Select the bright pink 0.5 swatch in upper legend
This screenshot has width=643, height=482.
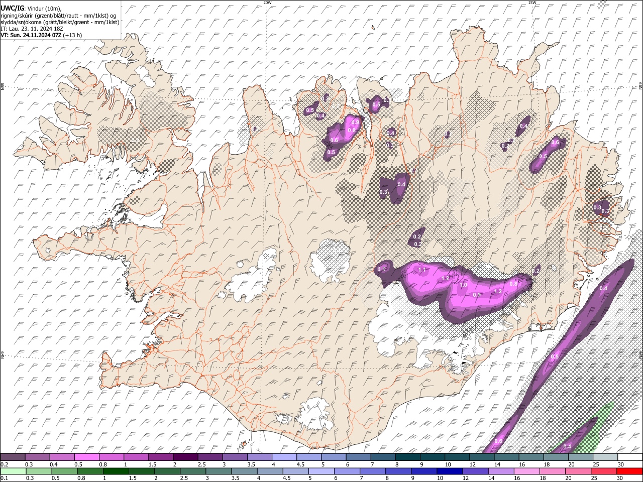tap(86, 457)
